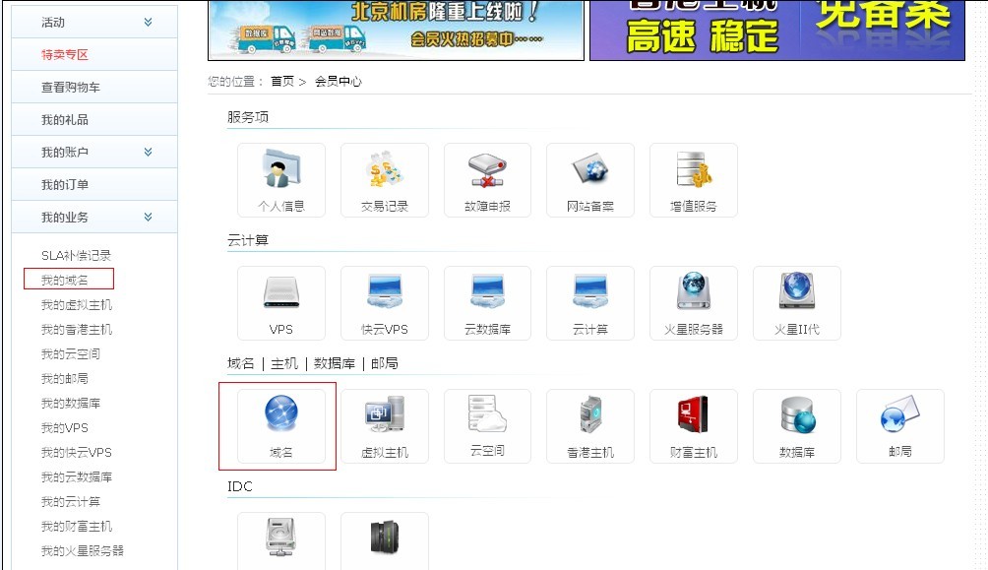The width and height of the screenshot is (988, 570).
Task: Open the 云数据库 cloud database icon
Action: tap(487, 294)
